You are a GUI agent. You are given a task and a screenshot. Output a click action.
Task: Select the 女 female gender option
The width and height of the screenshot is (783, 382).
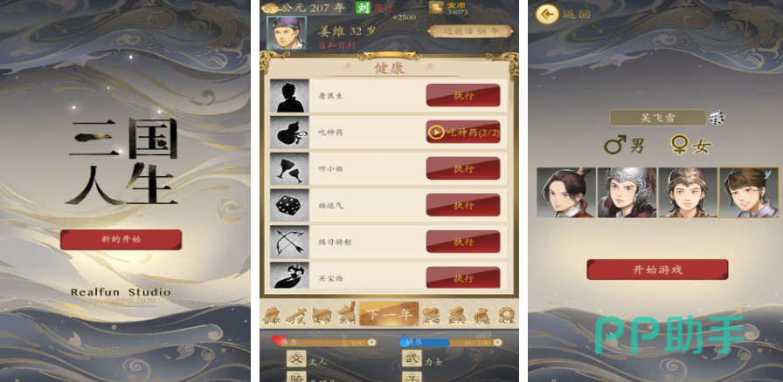click(x=691, y=146)
